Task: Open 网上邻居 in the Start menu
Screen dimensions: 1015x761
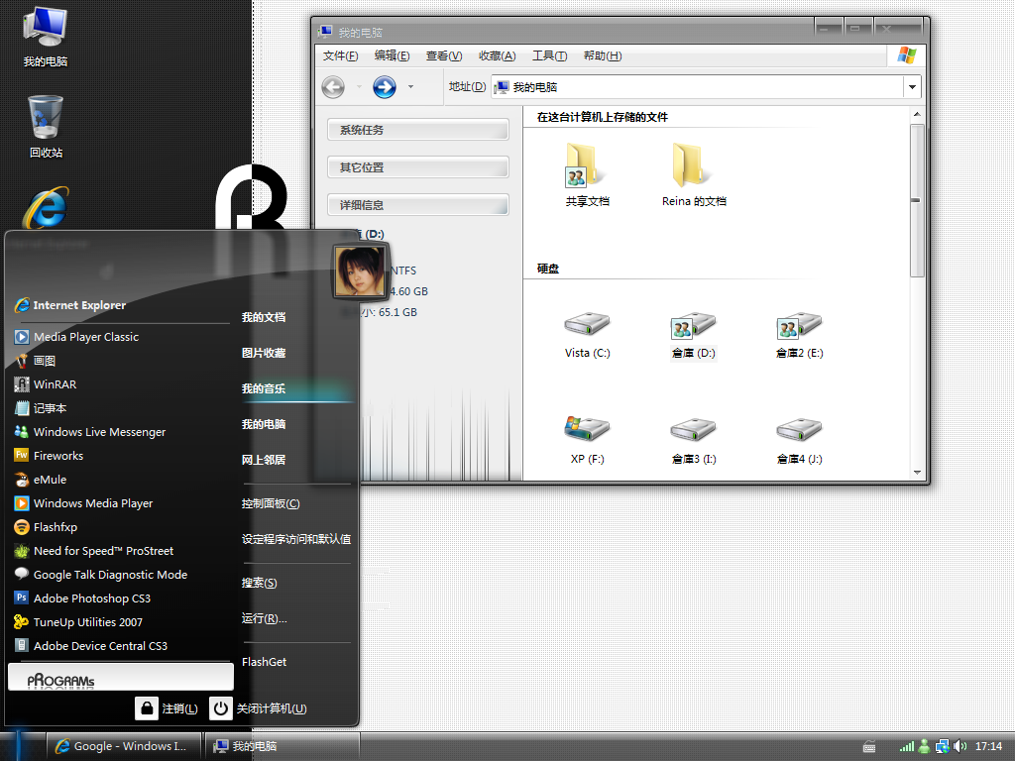Action: (264, 460)
